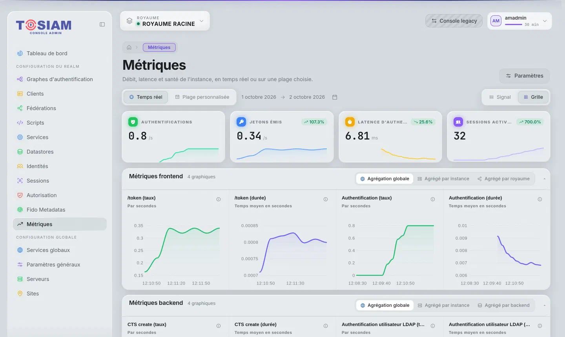Viewport: 565px width, 337px height.
Task: Open Services globaux
Action: coord(60,250)
